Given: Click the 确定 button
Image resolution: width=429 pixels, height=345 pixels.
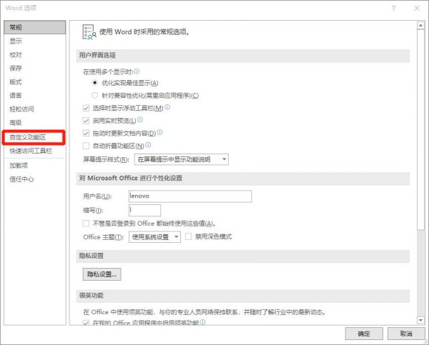Looking at the screenshot, I should [364, 334].
